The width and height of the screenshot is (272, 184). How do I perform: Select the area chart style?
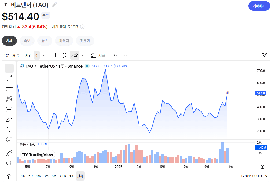(x=75, y=55)
